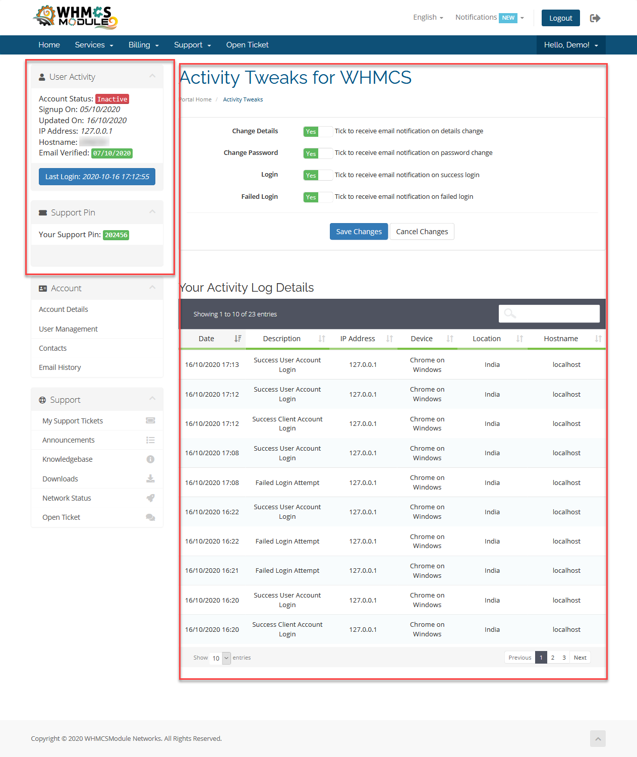Click the Last Login button
Image resolution: width=637 pixels, height=757 pixels.
[97, 177]
